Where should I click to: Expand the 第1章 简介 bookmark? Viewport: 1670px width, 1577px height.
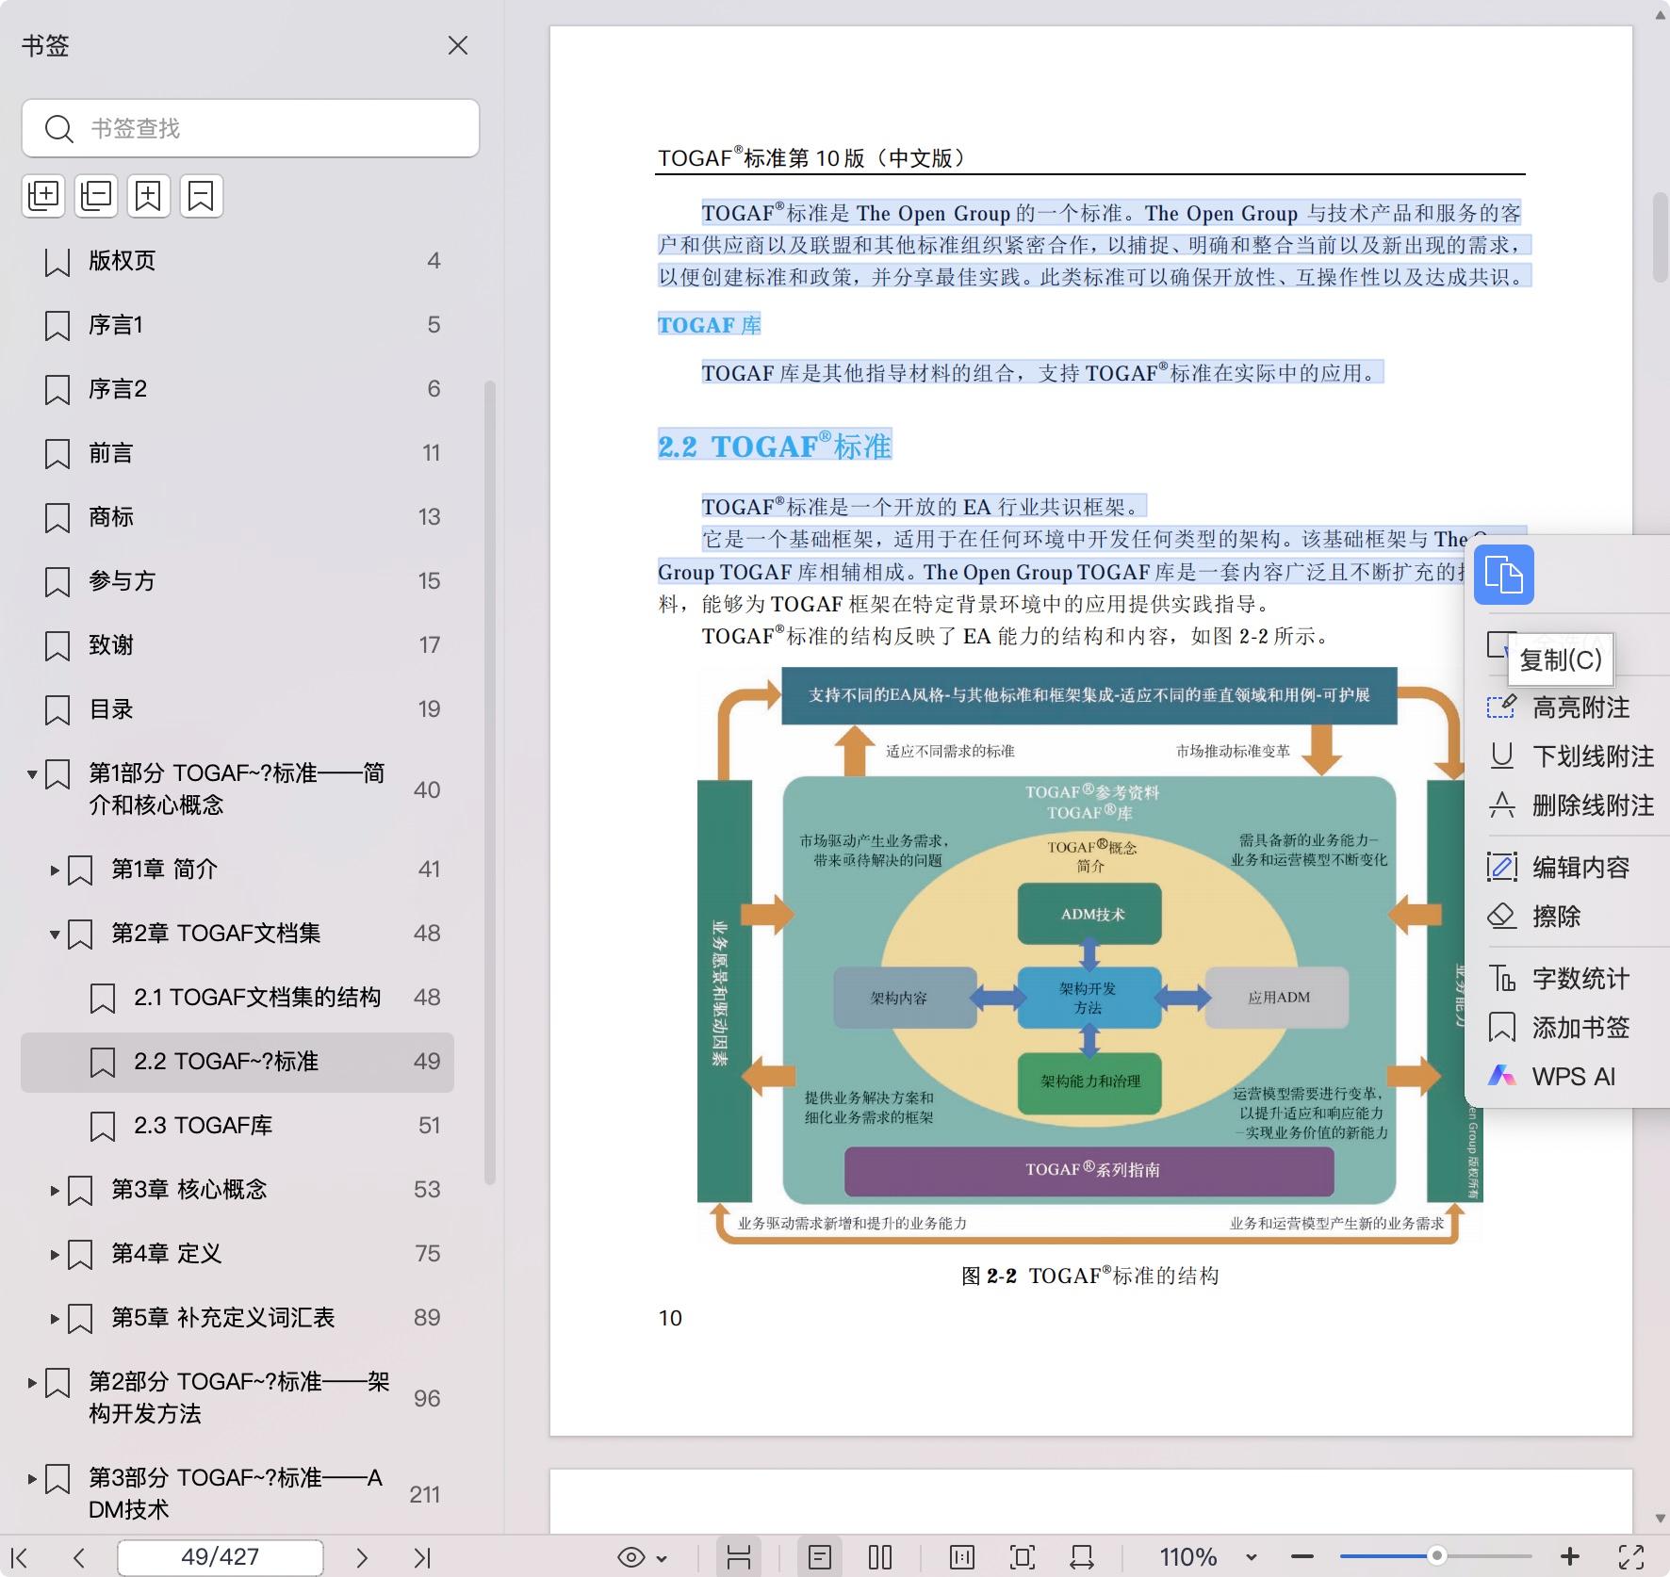coord(55,870)
